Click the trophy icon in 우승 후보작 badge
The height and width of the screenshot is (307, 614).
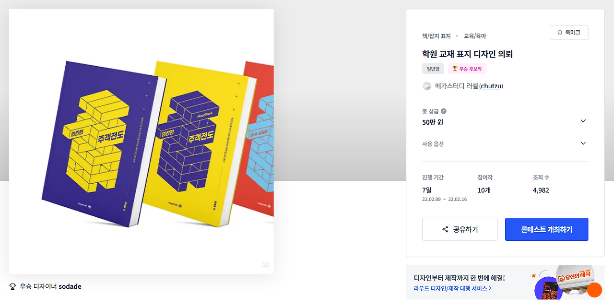(x=455, y=69)
